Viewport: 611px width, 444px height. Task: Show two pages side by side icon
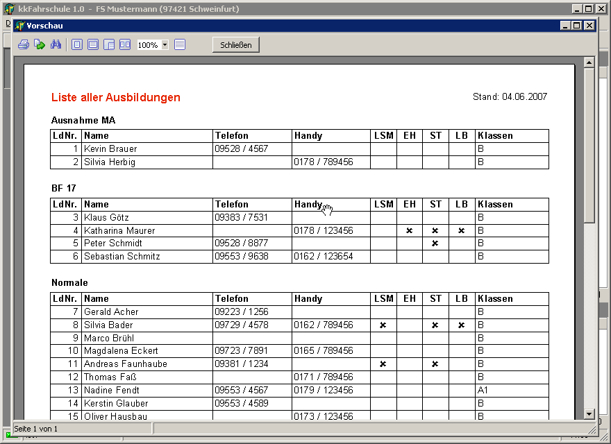coord(125,45)
